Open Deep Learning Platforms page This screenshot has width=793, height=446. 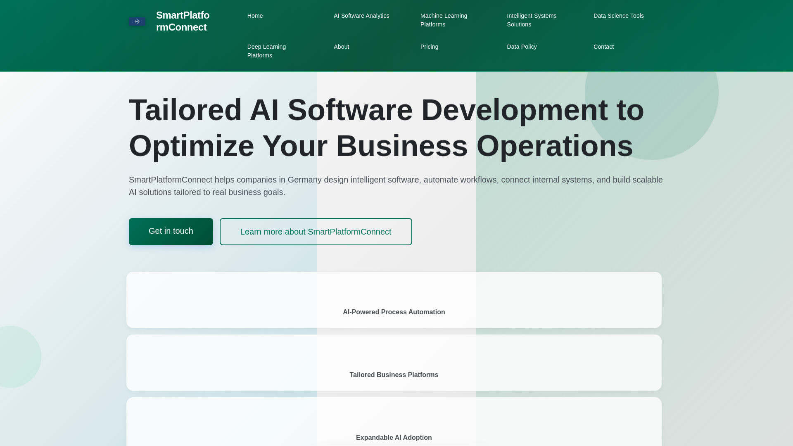click(266, 51)
